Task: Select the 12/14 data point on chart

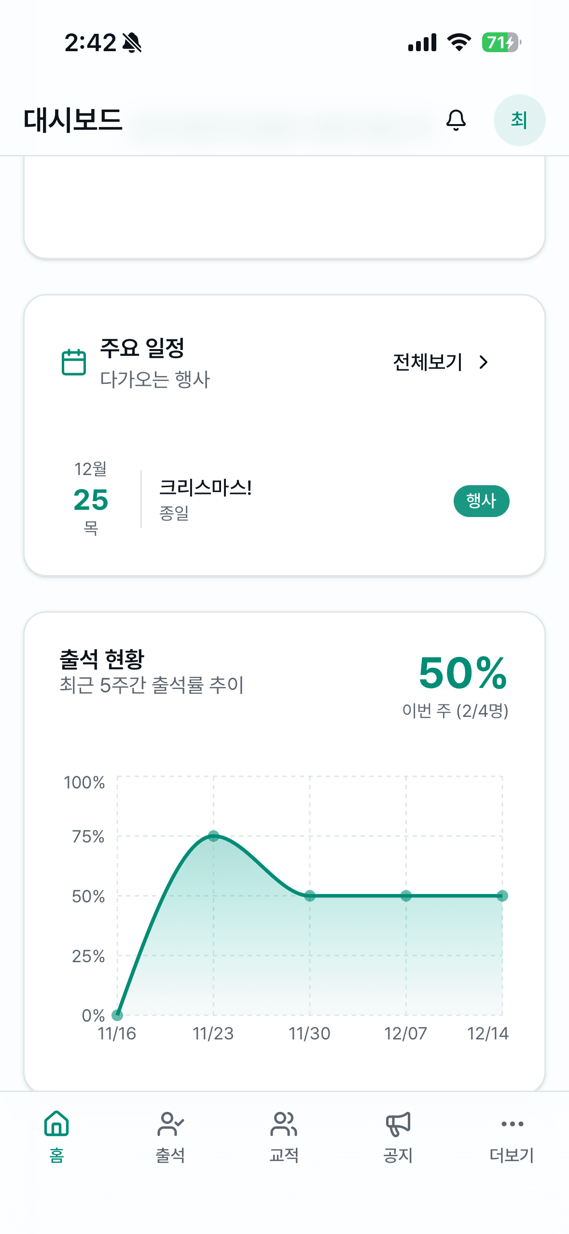Action: [x=502, y=896]
